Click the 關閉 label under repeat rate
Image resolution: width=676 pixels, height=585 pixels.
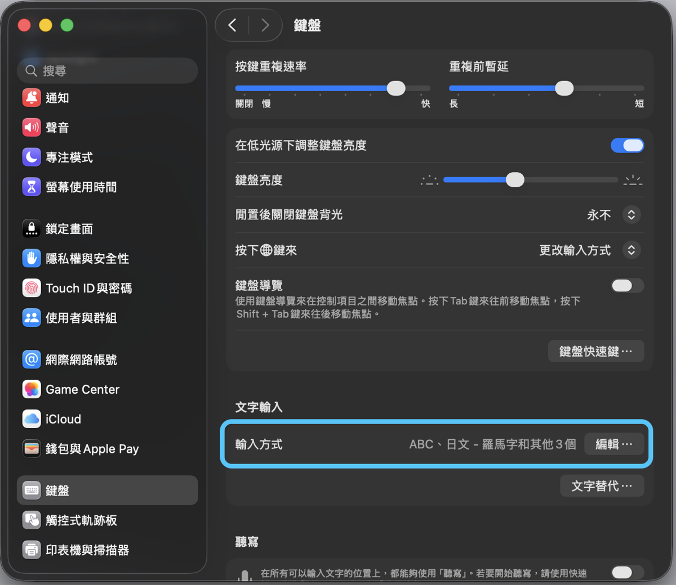tap(244, 103)
